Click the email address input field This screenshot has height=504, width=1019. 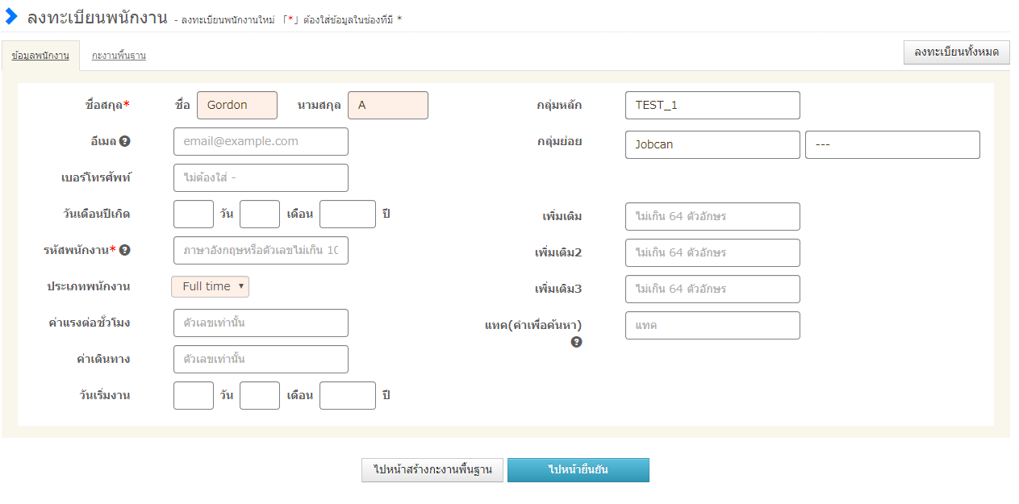coord(261,141)
